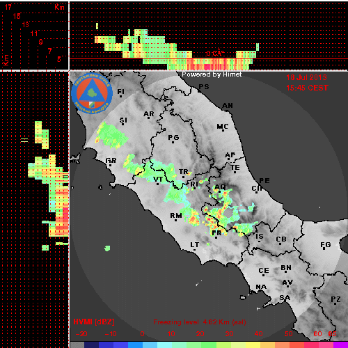Click the LT city label on map
The width and height of the screenshot is (348, 348).
click(195, 245)
